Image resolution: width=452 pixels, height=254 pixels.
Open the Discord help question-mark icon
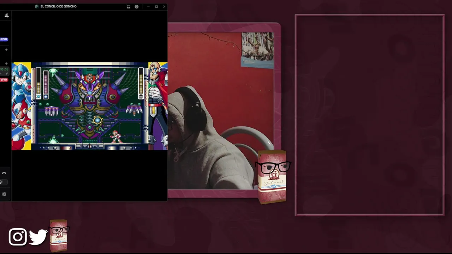coord(137,7)
